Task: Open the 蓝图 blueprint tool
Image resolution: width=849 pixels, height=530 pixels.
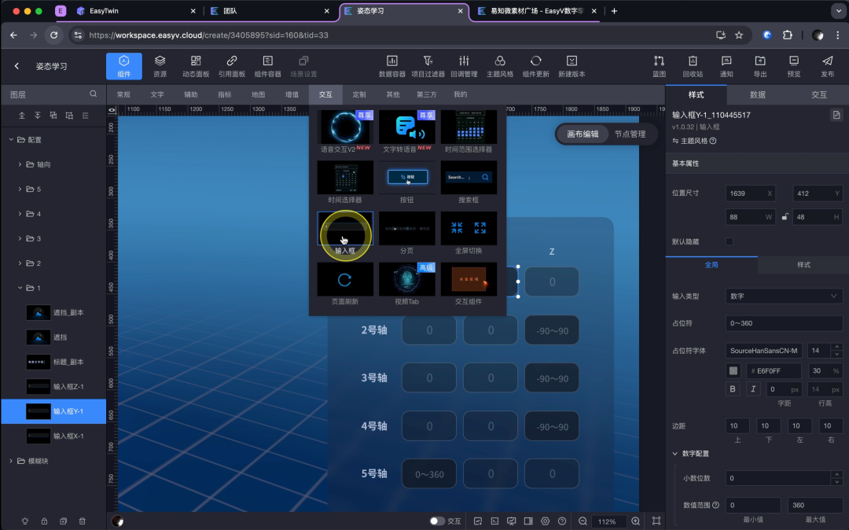Action: (x=659, y=66)
